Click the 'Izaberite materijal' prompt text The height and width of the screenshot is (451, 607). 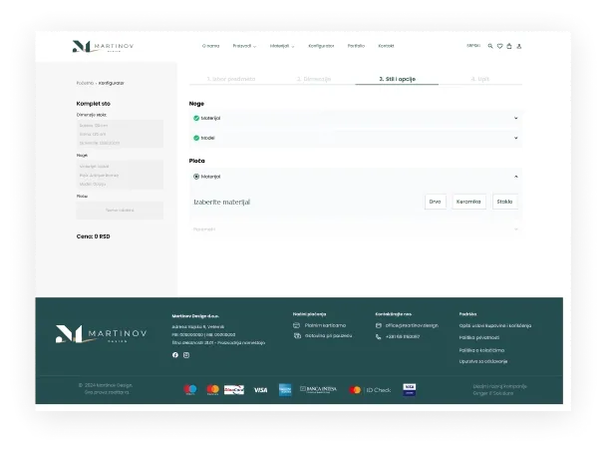[x=222, y=203]
